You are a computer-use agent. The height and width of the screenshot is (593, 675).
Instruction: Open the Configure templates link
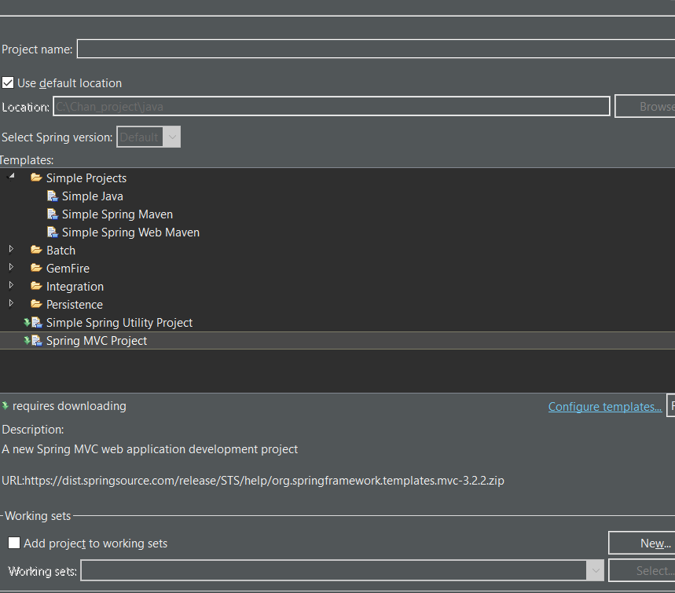[x=605, y=407]
